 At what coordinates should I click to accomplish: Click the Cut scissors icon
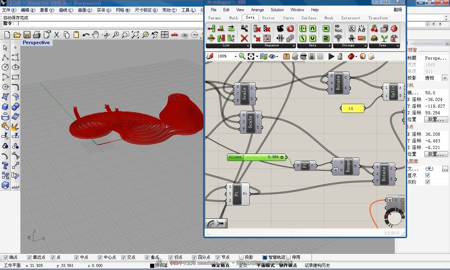[x=56, y=35]
